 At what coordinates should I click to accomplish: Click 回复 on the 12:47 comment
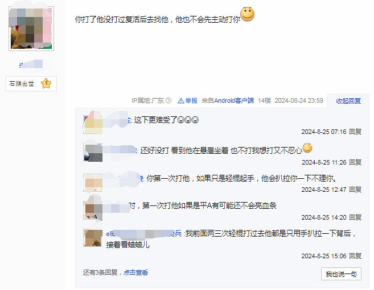355,190
